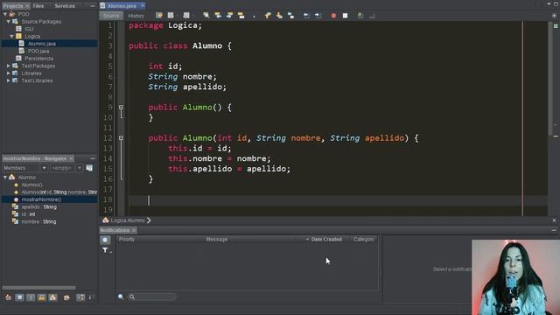
Task: Click the editor Forward navigation icon
Action: [x=186, y=16]
